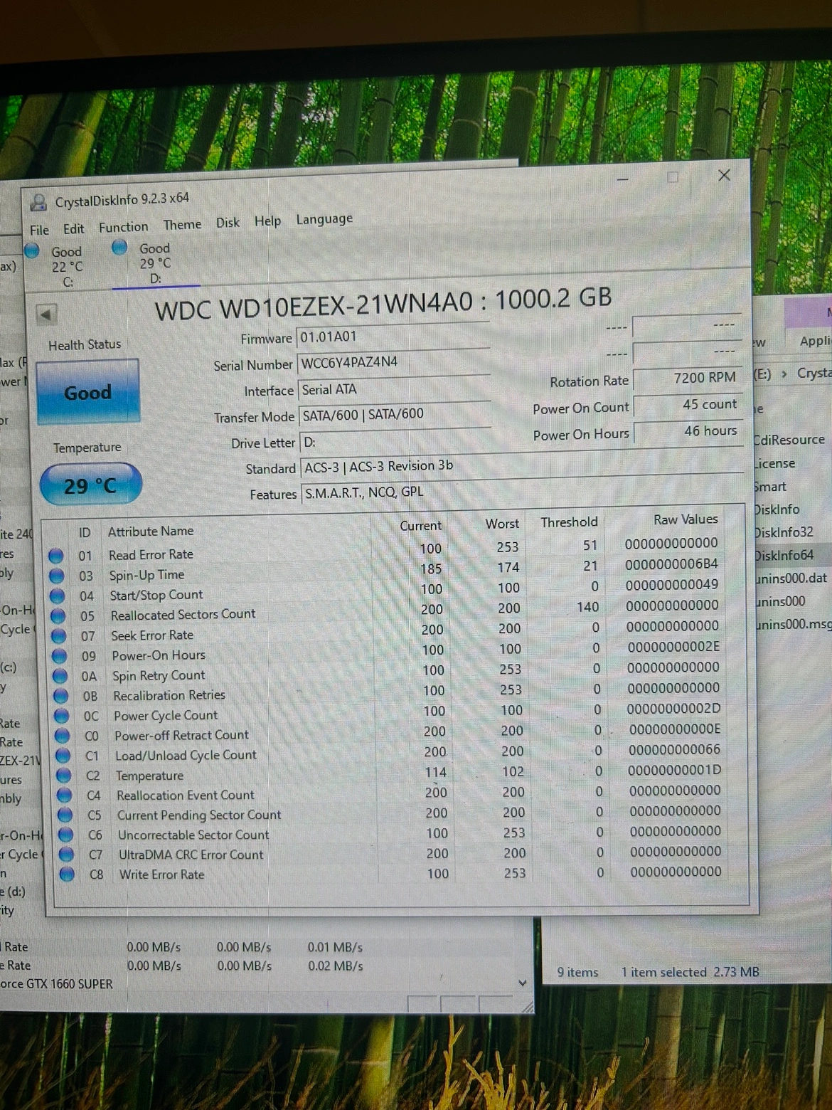The image size is (832, 1110).
Task: Click the UltraDMA CRC Error Count status orb
Action: point(67,855)
